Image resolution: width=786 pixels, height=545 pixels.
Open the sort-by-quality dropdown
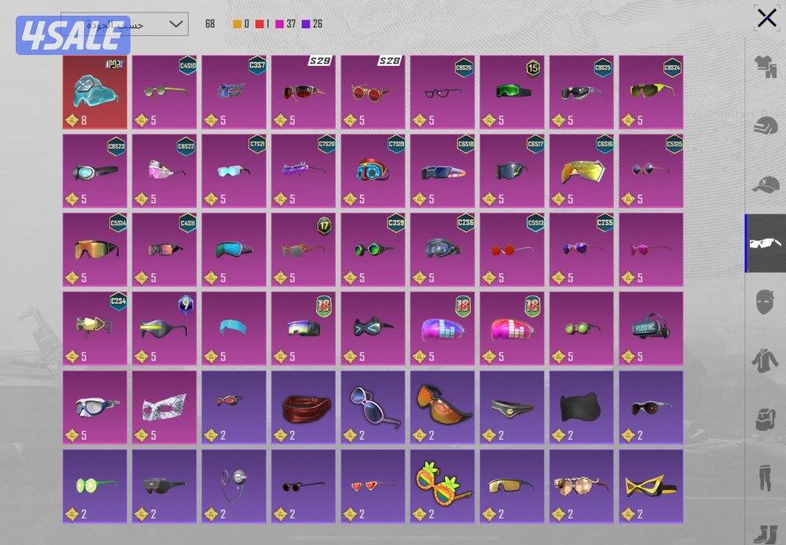click(x=124, y=24)
